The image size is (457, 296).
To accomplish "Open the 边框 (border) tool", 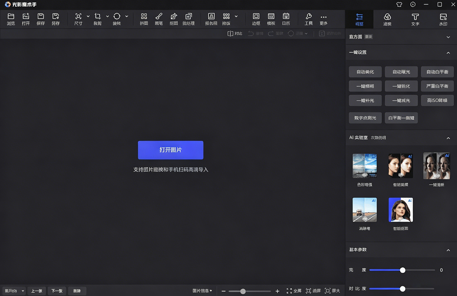I will tap(256, 19).
